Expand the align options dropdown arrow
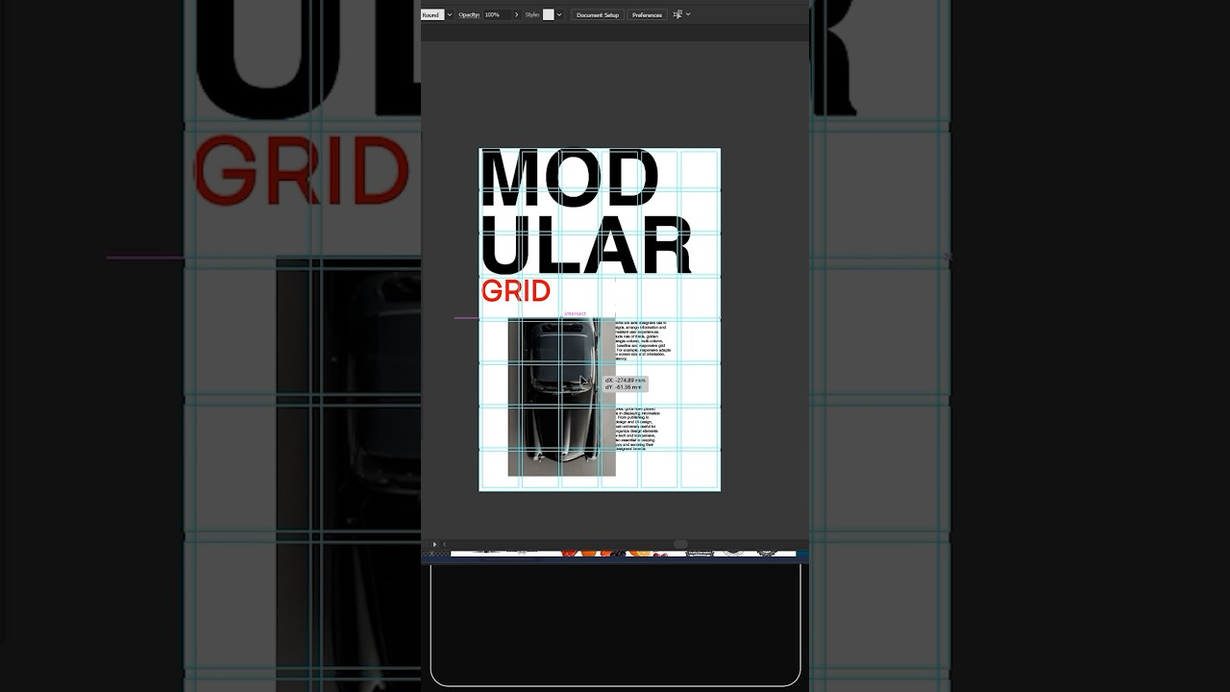The height and width of the screenshot is (692, 1230). pyautogui.click(x=688, y=14)
